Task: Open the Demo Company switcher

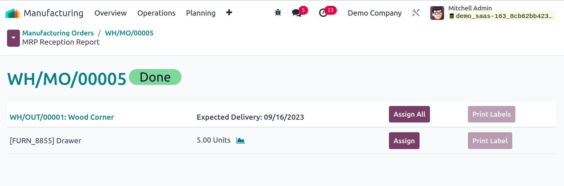Action: point(374,13)
